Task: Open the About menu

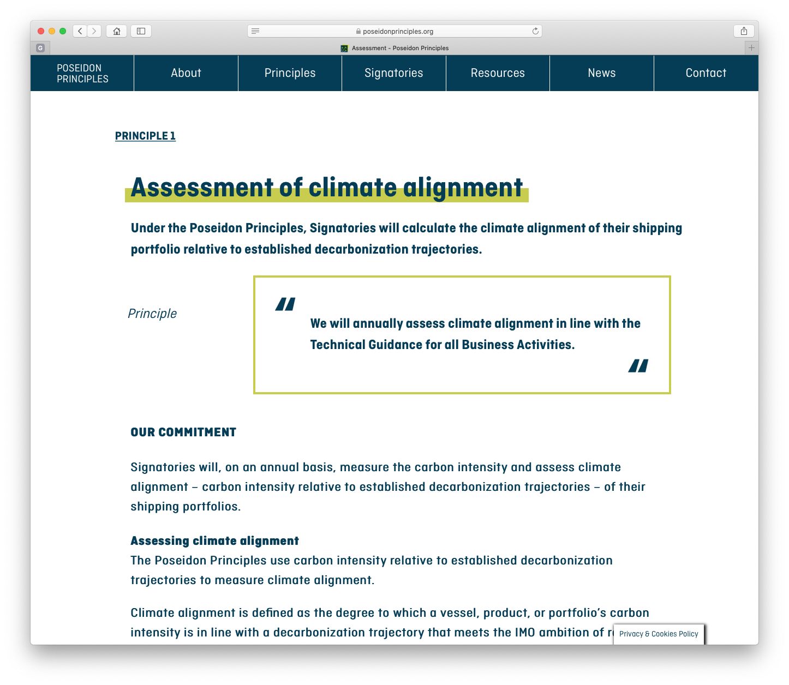Action: coord(186,73)
